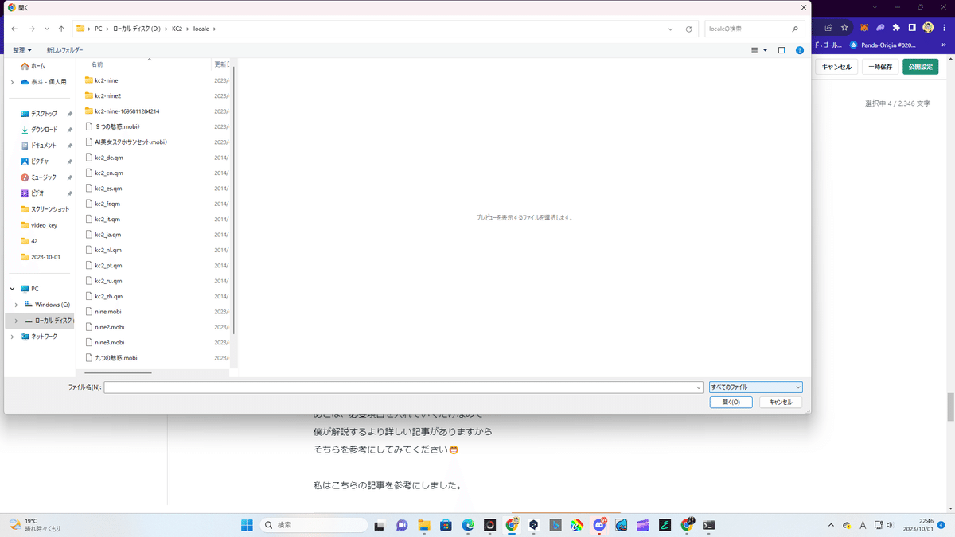Select the file kc2_ja.qm
Image resolution: width=955 pixels, height=537 pixels.
pos(103,235)
